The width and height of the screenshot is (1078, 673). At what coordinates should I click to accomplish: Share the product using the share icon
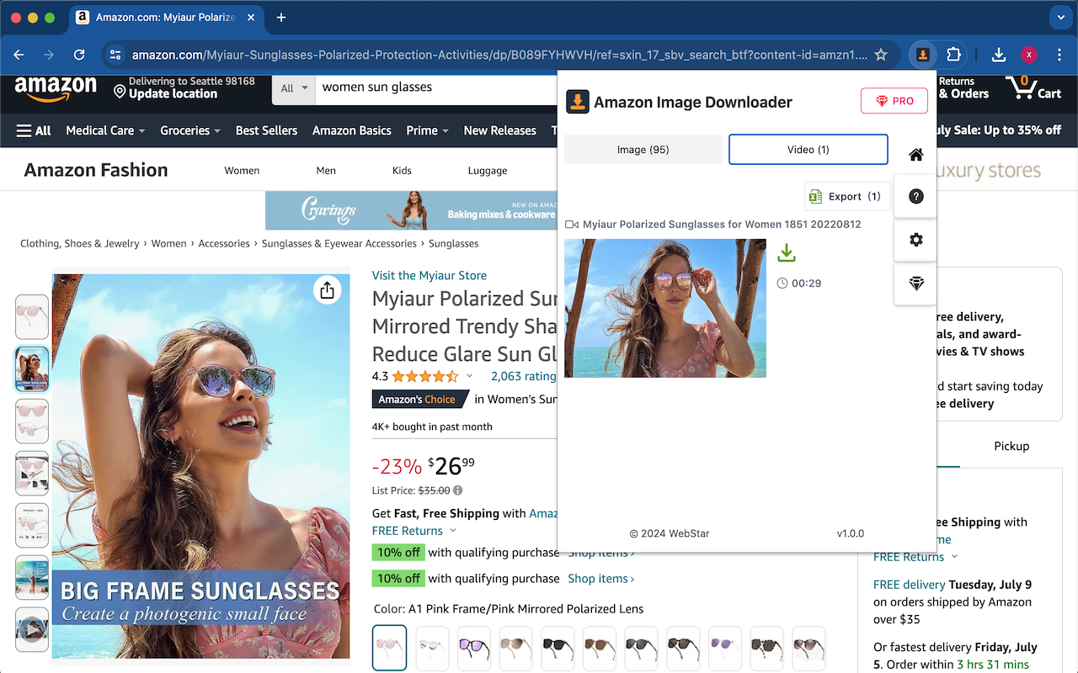coord(327,290)
